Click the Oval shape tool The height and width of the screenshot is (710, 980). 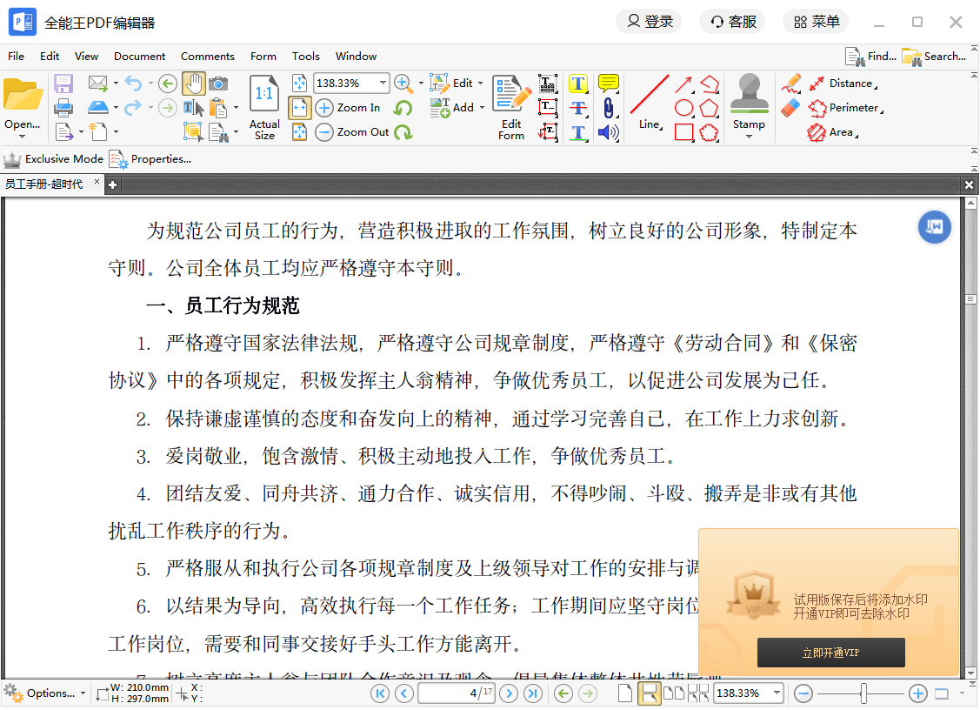point(684,108)
